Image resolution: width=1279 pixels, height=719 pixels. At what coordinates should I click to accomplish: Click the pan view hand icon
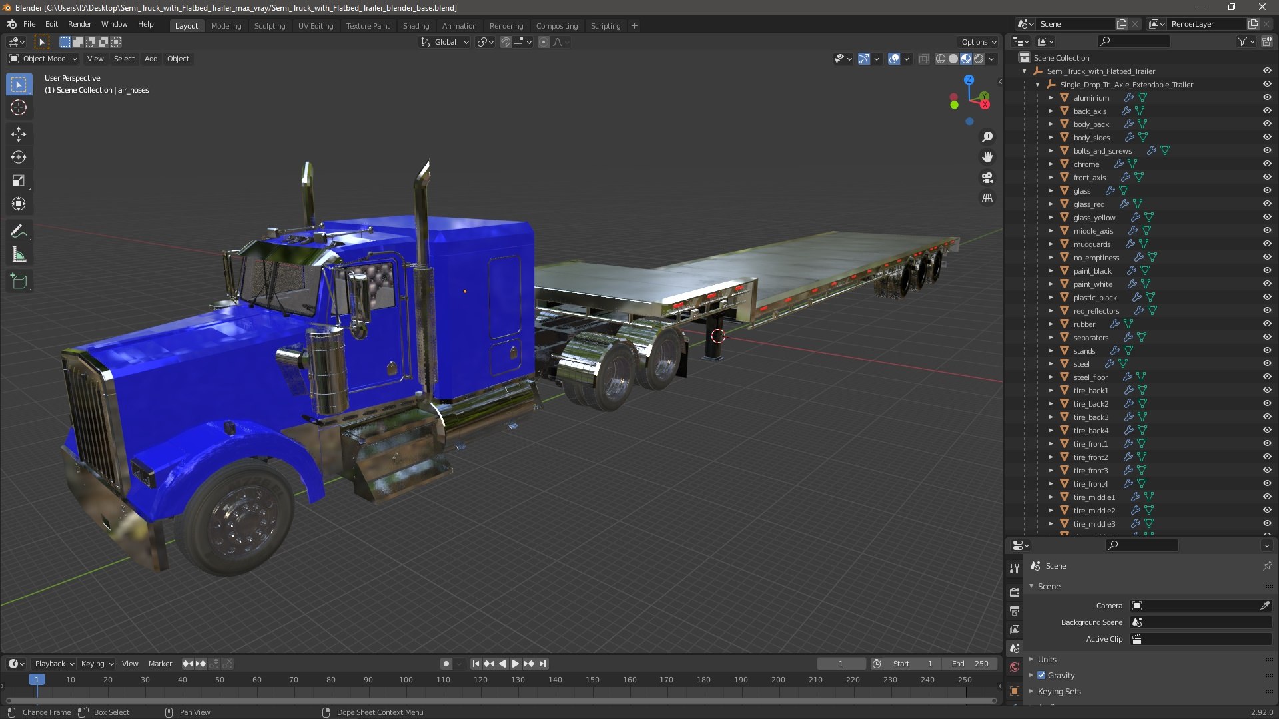pos(987,157)
